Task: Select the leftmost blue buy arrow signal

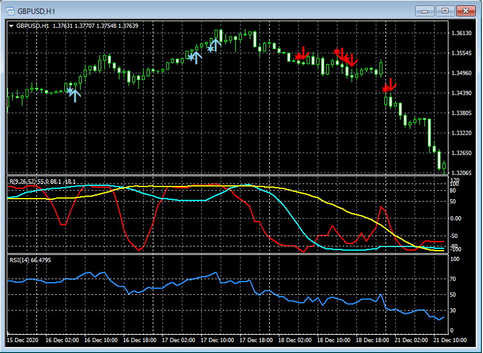Action: pos(75,94)
